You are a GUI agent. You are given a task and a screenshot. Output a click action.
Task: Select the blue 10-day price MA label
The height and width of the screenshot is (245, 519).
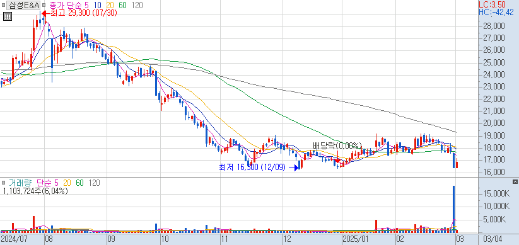tap(97, 5)
